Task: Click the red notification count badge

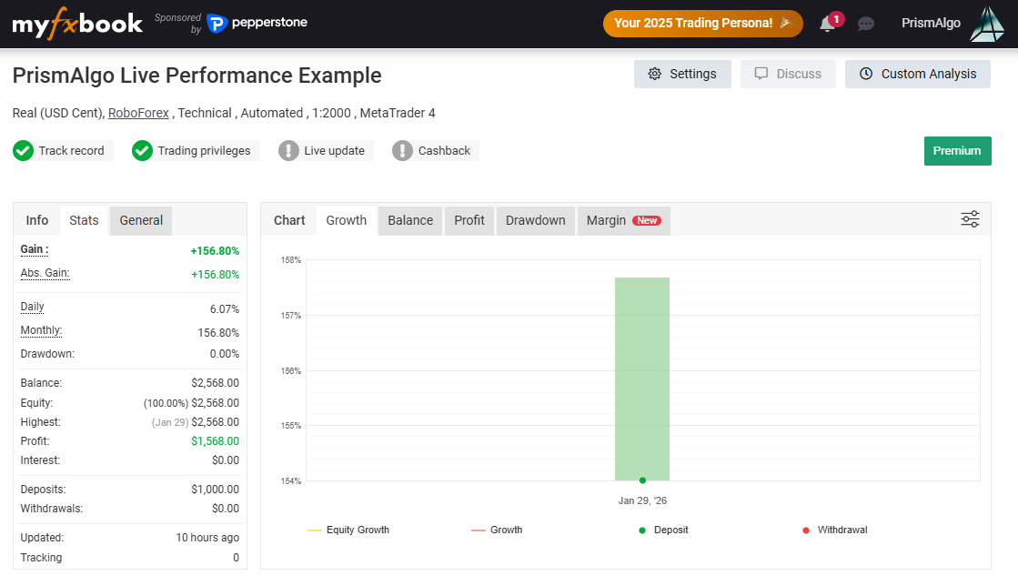Action: pyautogui.click(x=836, y=19)
